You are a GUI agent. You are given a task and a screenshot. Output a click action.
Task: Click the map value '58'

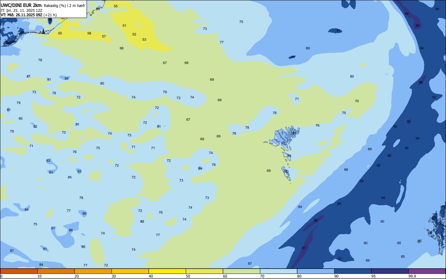click(x=89, y=33)
